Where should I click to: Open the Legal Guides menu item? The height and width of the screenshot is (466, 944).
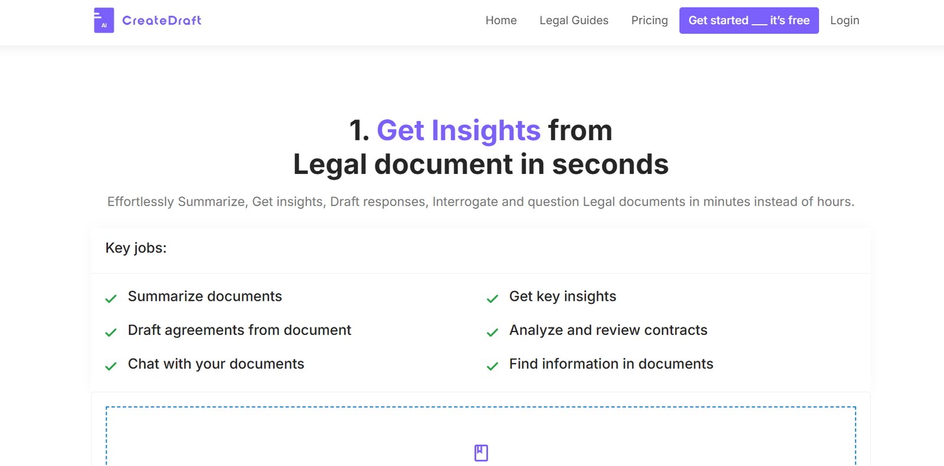[x=573, y=21]
